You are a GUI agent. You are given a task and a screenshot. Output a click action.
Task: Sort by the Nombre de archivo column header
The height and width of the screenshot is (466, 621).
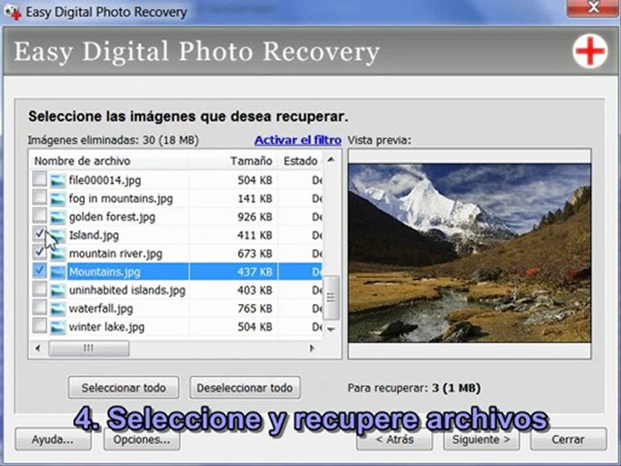click(109, 161)
